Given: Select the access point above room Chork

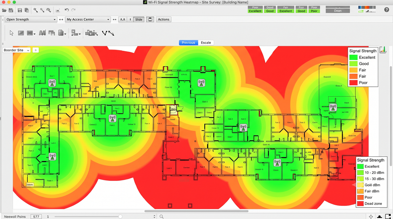Looking at the screenshot, I should pos(277,162).
